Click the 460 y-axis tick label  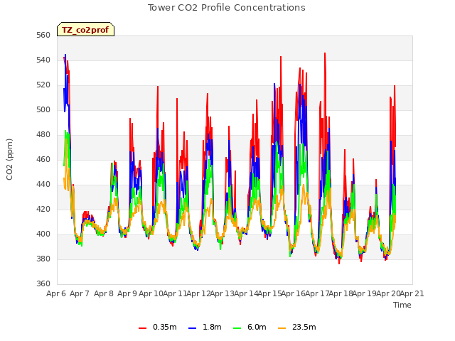coord(43,160)
